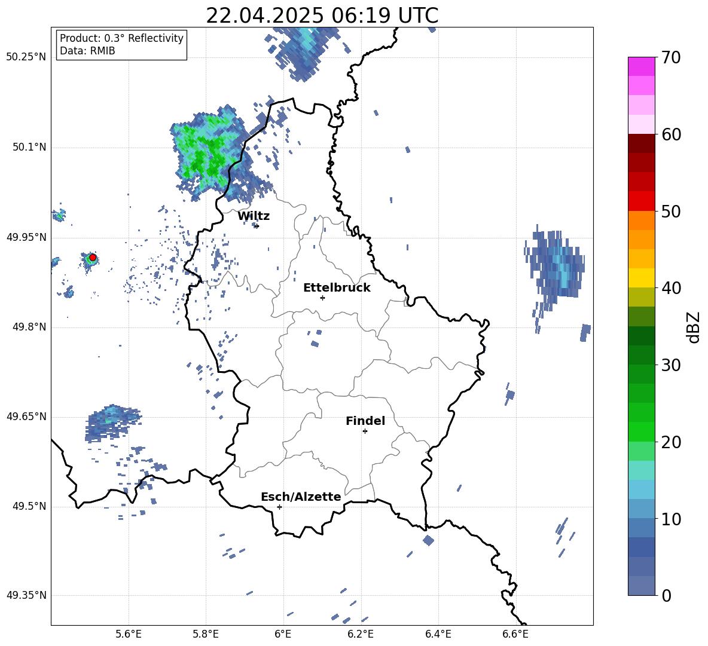The width and height of the screenshot is (708, 646).
Task: Click the 'Product: 0.3° Reflectivity' text
Action: tap(121, 38)
